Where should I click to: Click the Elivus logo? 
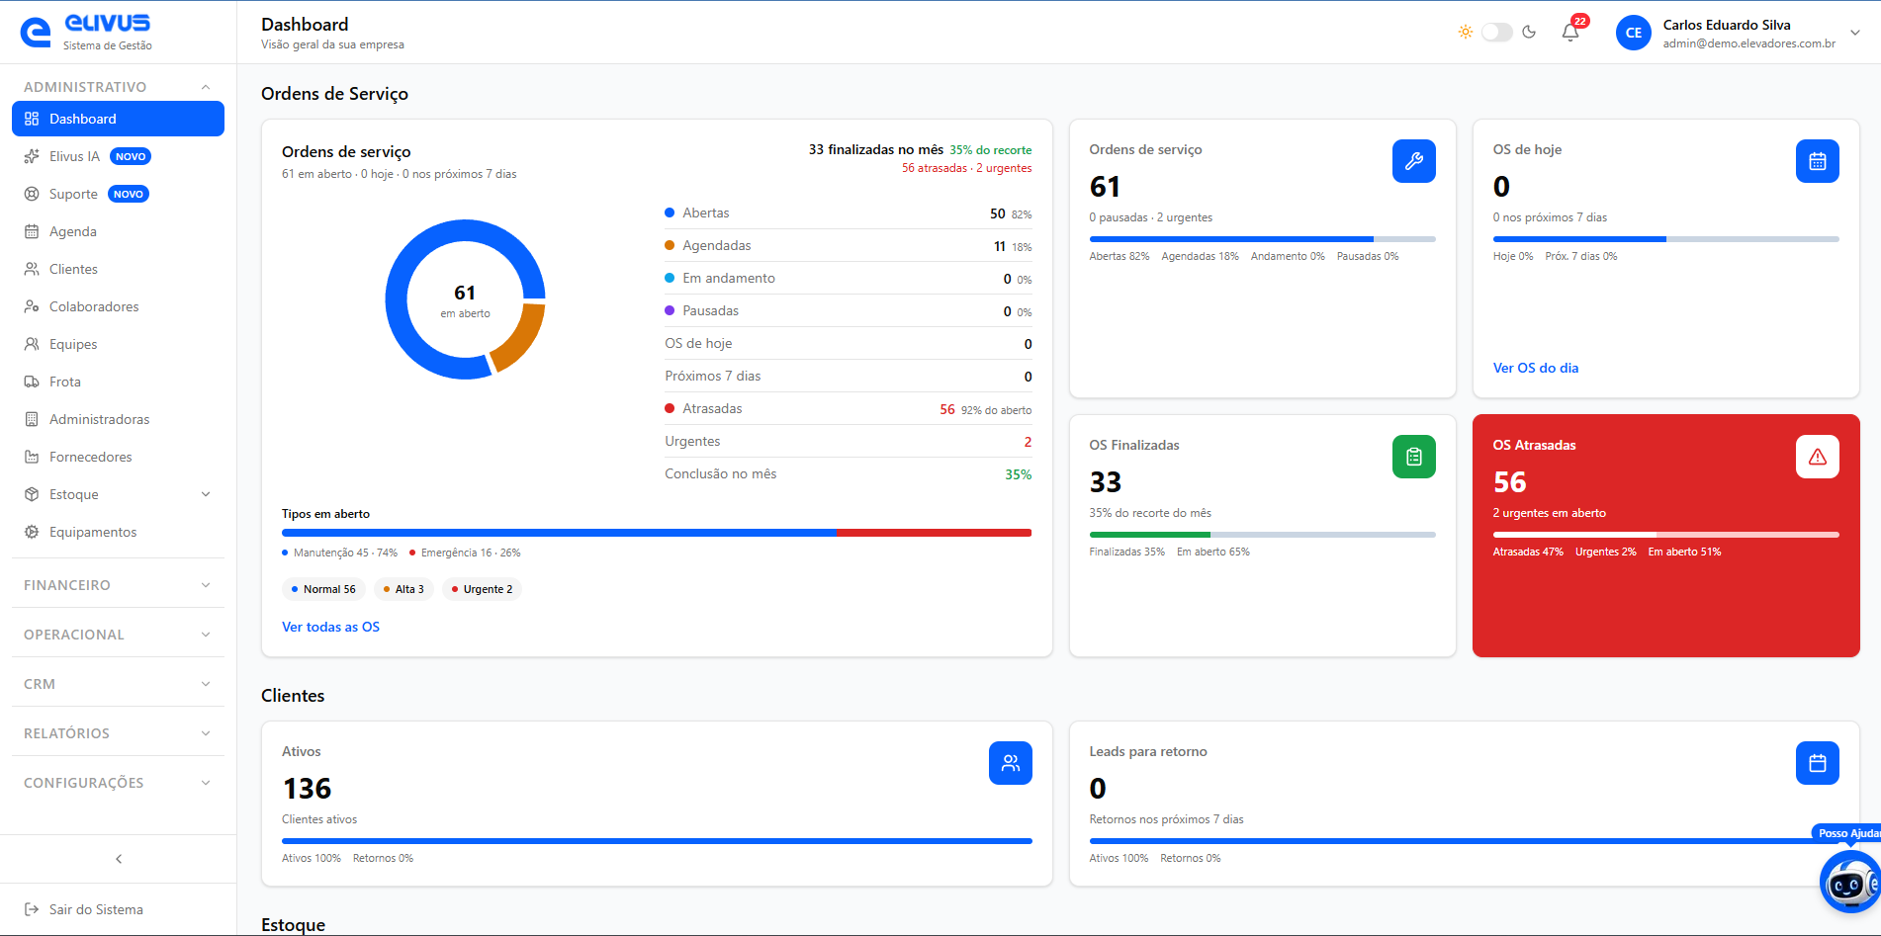coord(86,32)
